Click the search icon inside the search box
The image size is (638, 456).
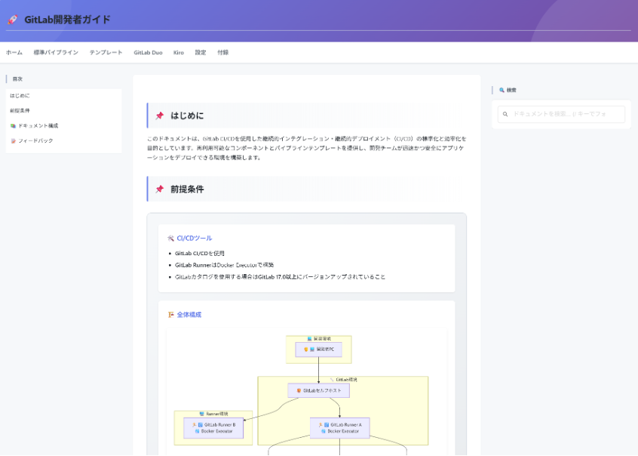(505, 114)
